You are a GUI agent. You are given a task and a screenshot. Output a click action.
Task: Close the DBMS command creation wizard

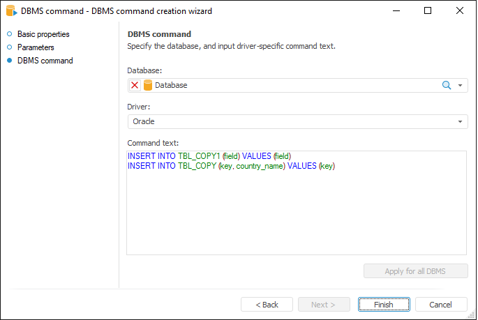[459, 11]
